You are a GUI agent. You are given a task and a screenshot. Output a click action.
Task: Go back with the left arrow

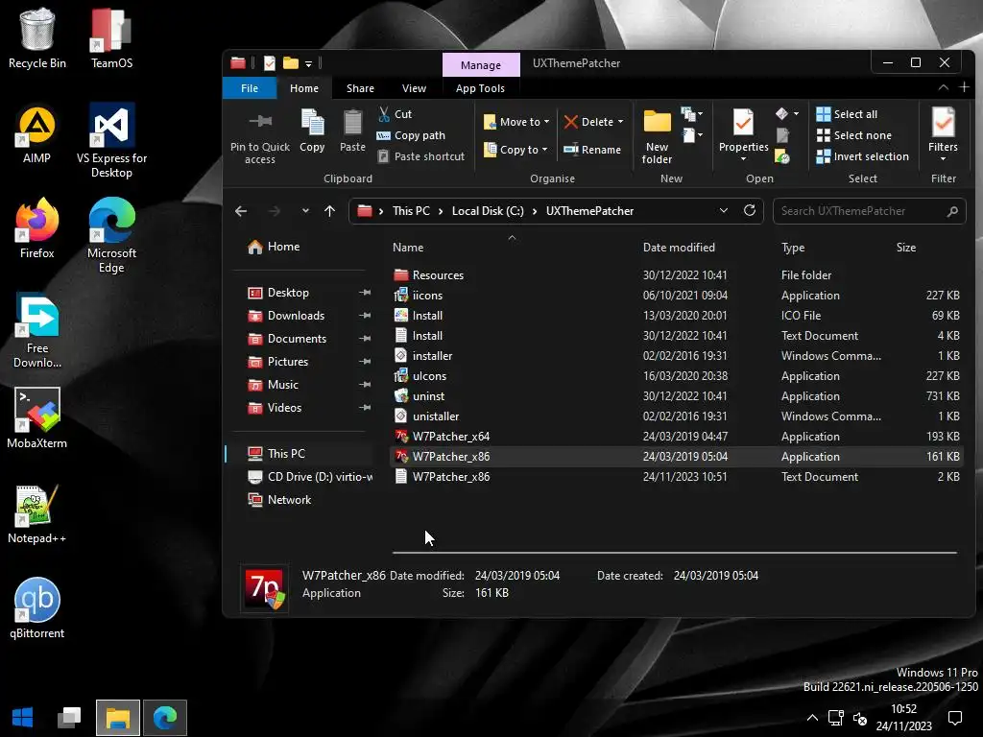tap(241, 211)
